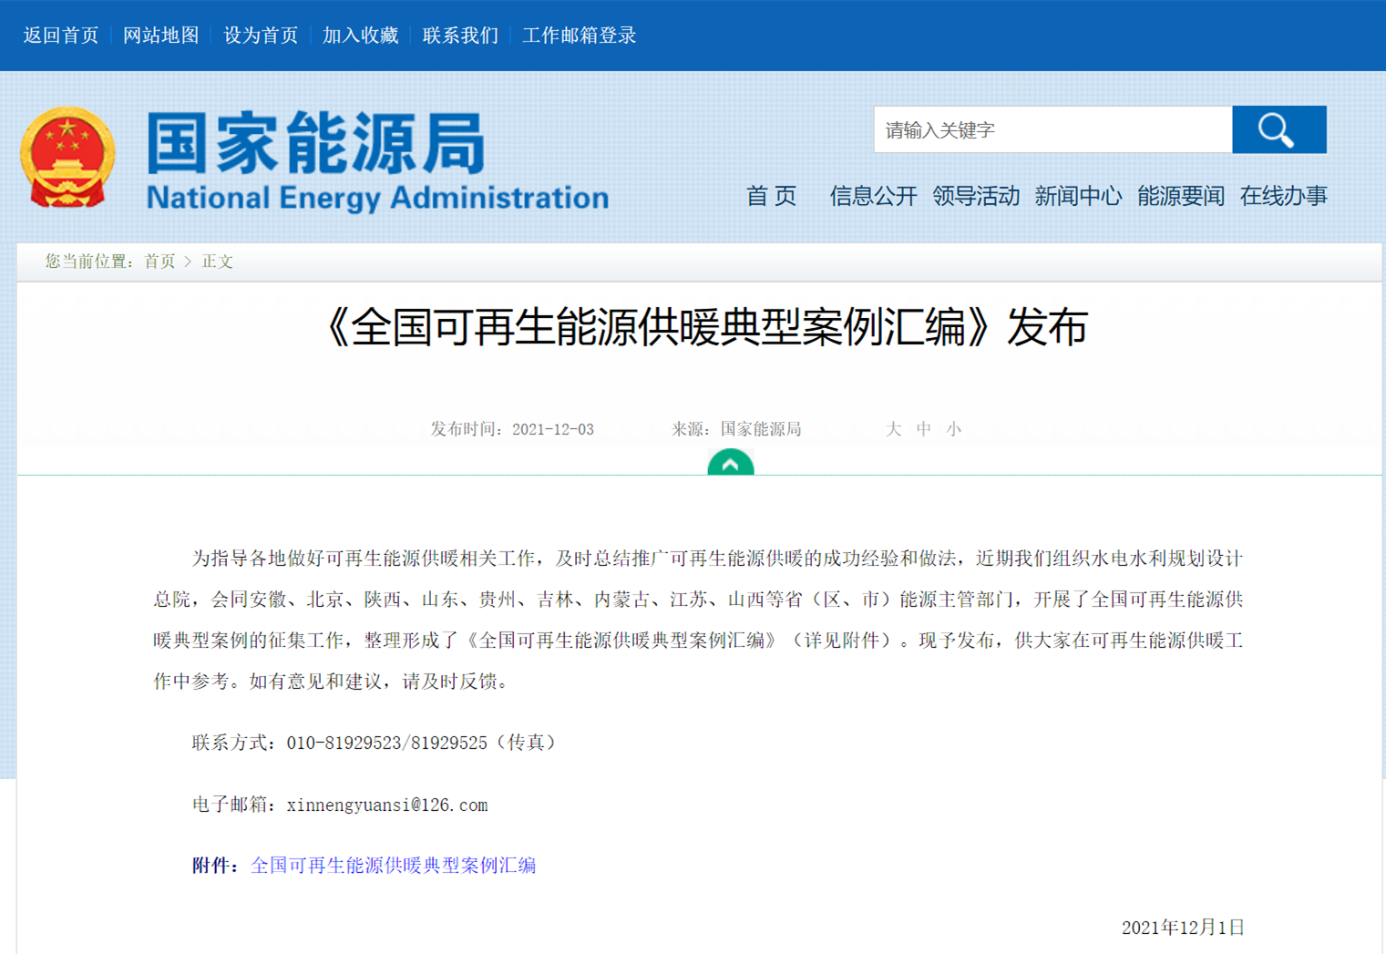Select 在线办事 navigation item
Viewport: 1386px width, 954px height.
click(1283, 196)
